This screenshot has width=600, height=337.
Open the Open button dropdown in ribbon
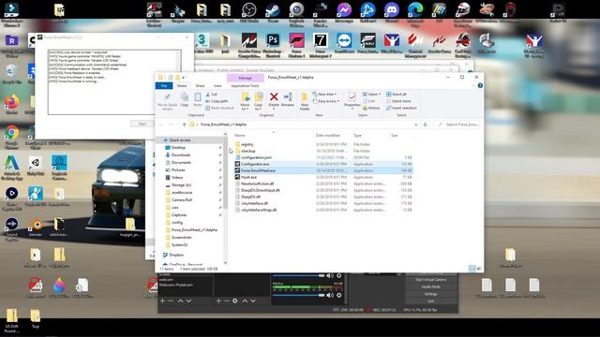coord(380,94)
